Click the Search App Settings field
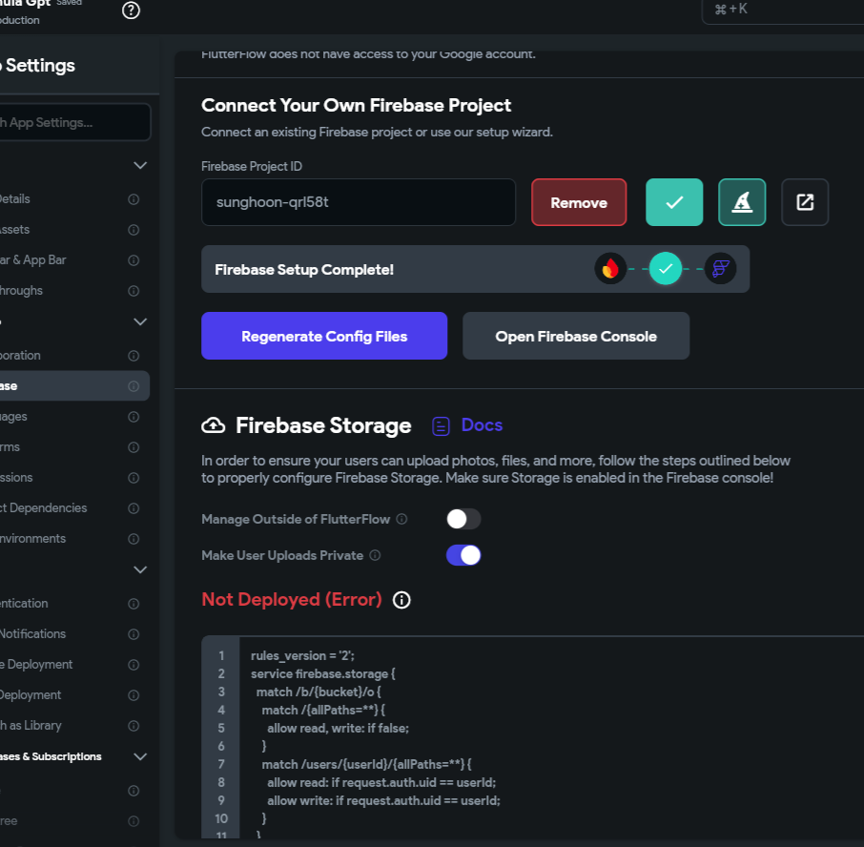Viewport: 864px width, 847px height. tap(73, 122)
